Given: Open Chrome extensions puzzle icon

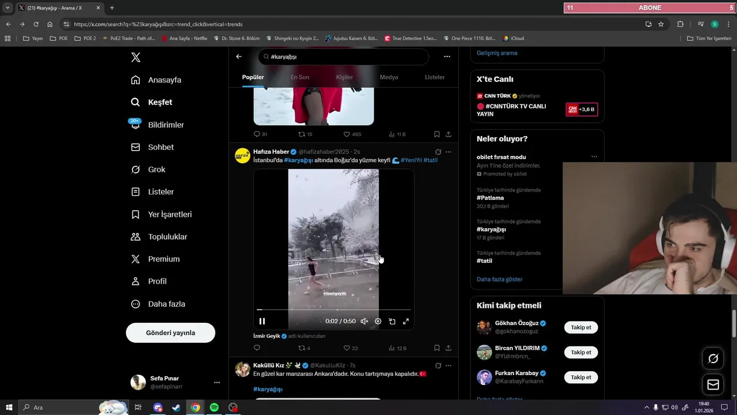Looking at the screenshot, I should pyautogui.click(x=681, y=24).
